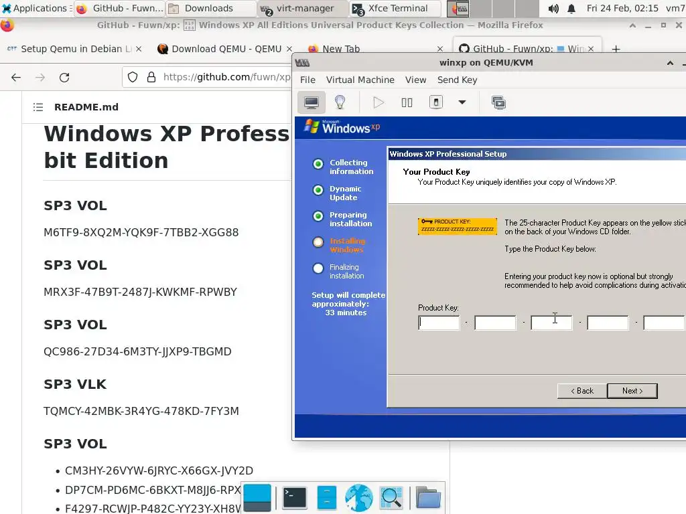Focus the fourth Product Key field
This screenshot has width=686, height=514.
(x=608, y=323)
